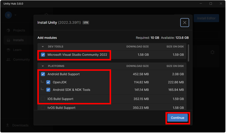Open the account dropdown arrow
Viewport: 226px width, 133px height.
(x=15, y=15)
